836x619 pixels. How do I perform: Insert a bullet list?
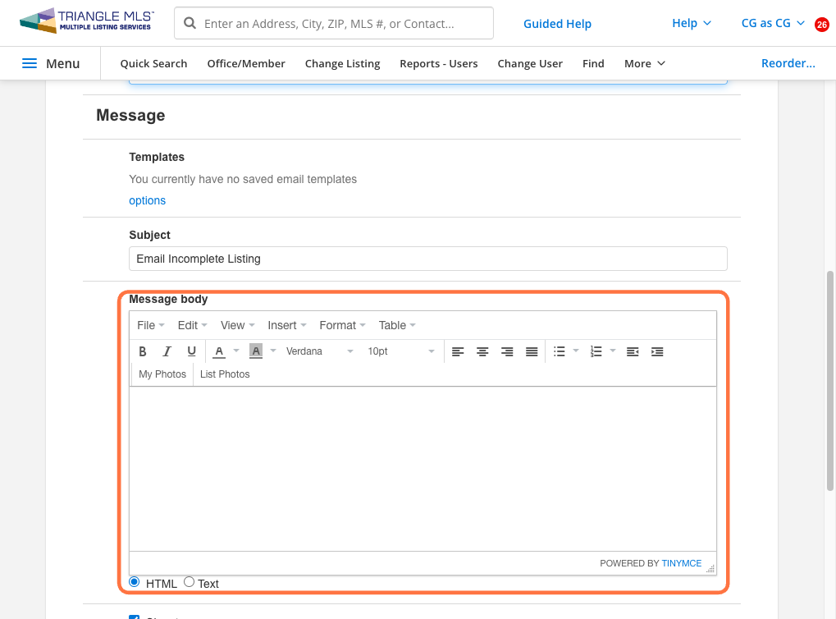click(559, 351)
